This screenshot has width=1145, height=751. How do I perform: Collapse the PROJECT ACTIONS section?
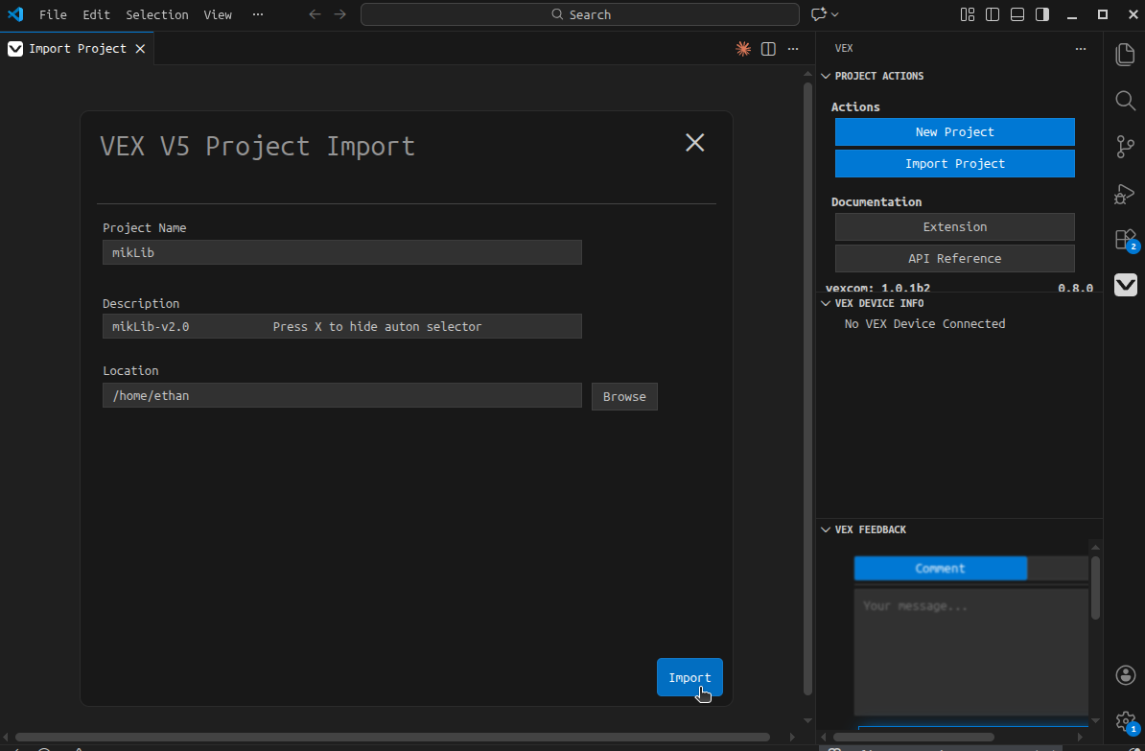(826, 76)
